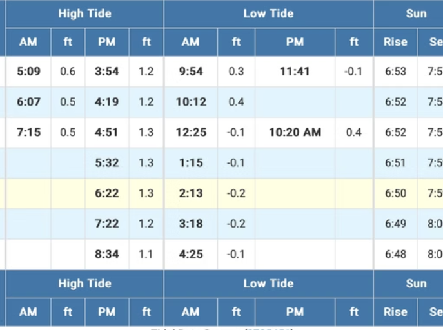
Task: Select the top Rise column header
Action: coord(395,43)
